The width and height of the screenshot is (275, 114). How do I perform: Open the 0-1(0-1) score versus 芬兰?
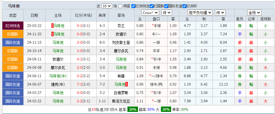(x=83, y=26)
